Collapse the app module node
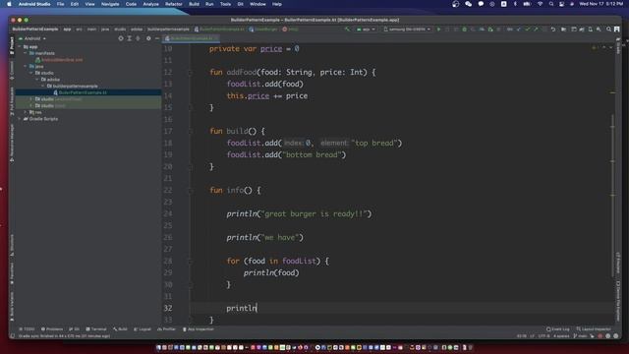 coord(20,47)
